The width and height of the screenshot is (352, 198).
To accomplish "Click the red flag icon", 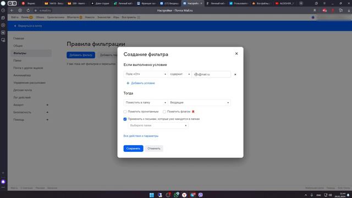I will pos(193,112).
